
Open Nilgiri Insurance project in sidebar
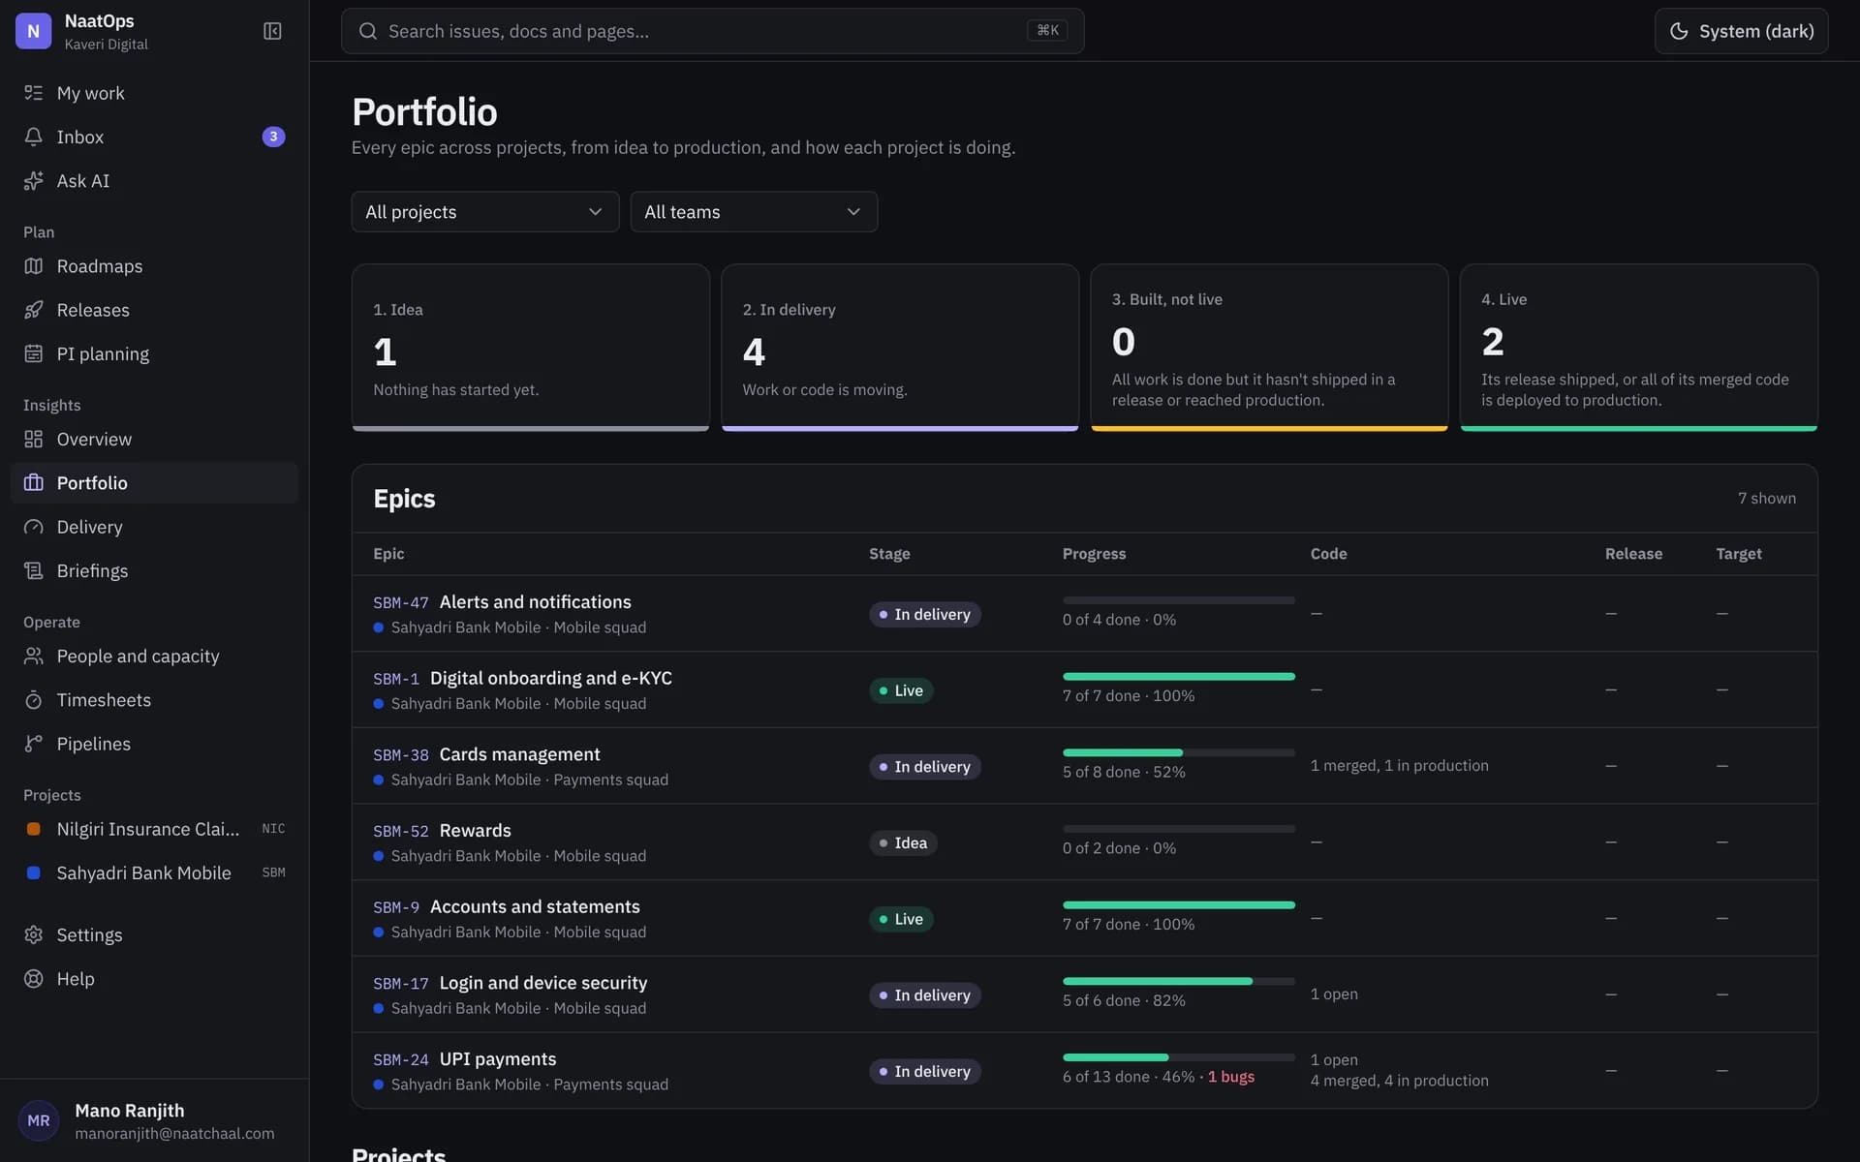coord(154,829)
